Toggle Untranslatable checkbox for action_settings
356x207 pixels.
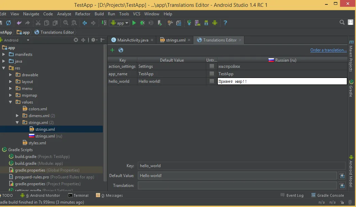pos(212,66)
